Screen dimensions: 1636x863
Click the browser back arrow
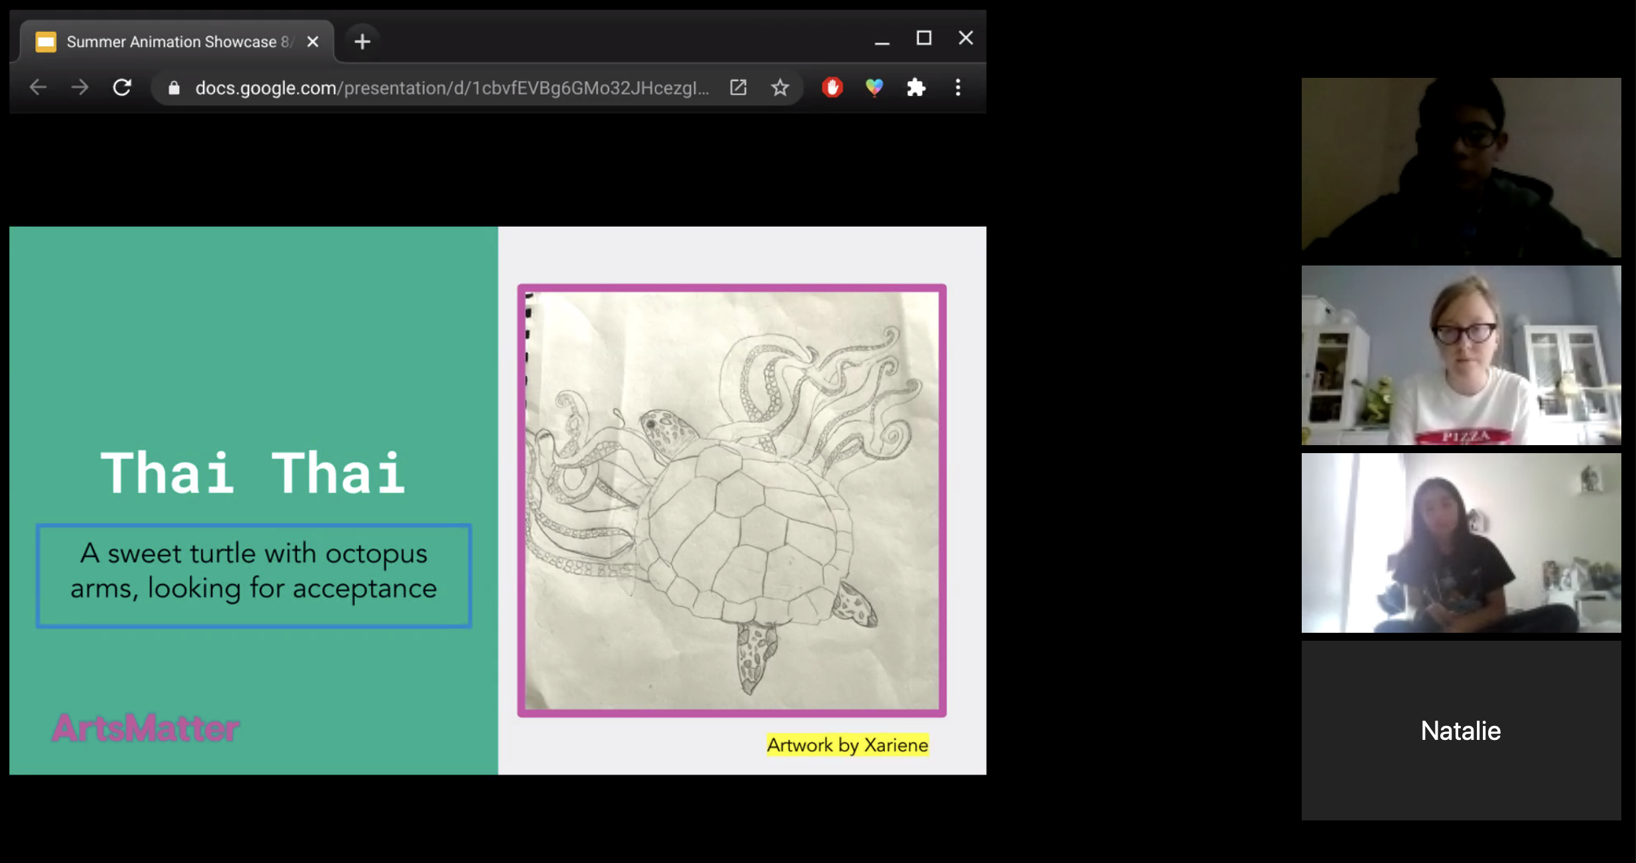[38, 87]
